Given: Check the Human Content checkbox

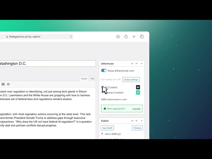Looking at the screenshot, I should point(102,92).
